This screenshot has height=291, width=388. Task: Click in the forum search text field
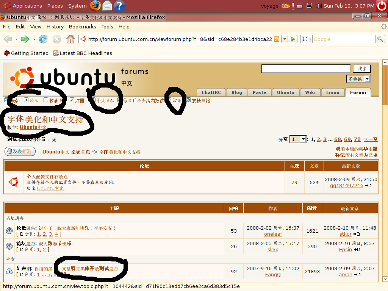click(306, 69)
